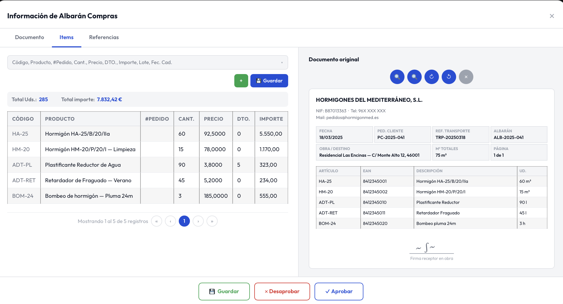Go to the previous page of records
This screenshot has height=304, width=563.
[170, 221]
